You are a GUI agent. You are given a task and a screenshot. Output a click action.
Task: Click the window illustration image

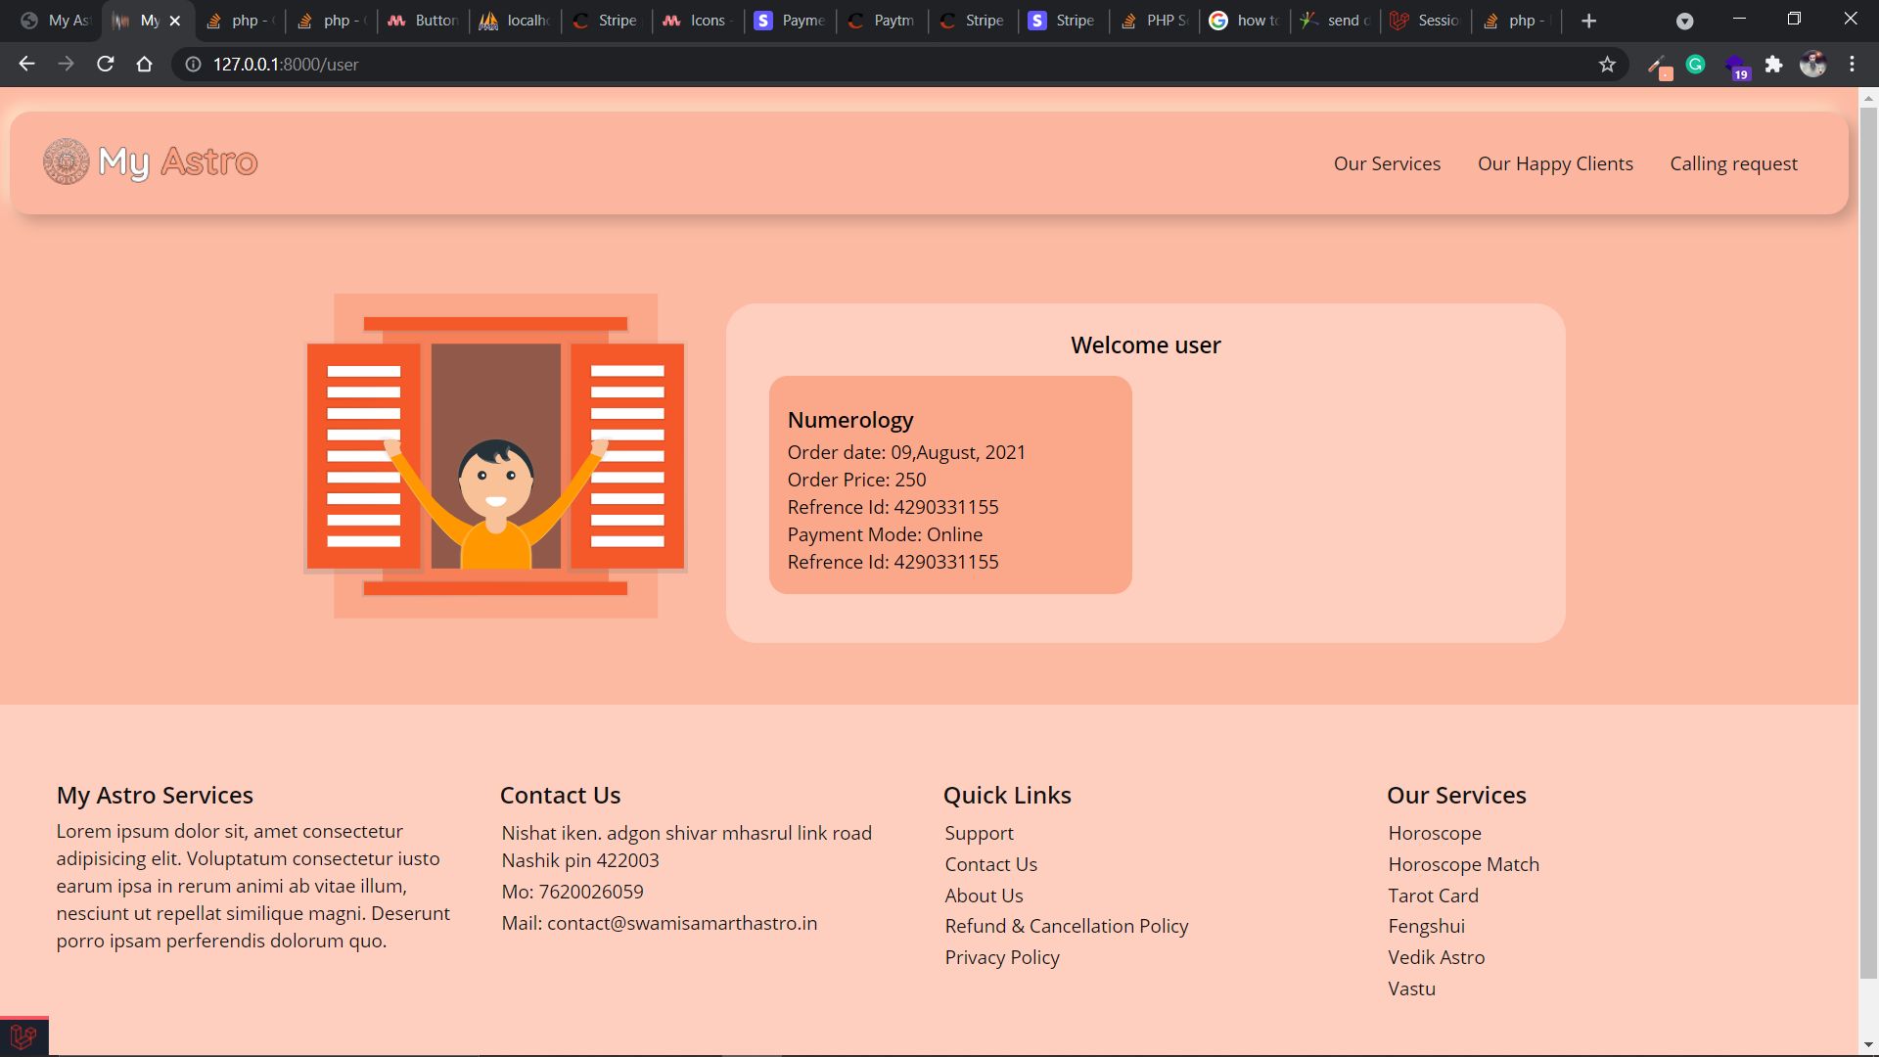point(495,456)
